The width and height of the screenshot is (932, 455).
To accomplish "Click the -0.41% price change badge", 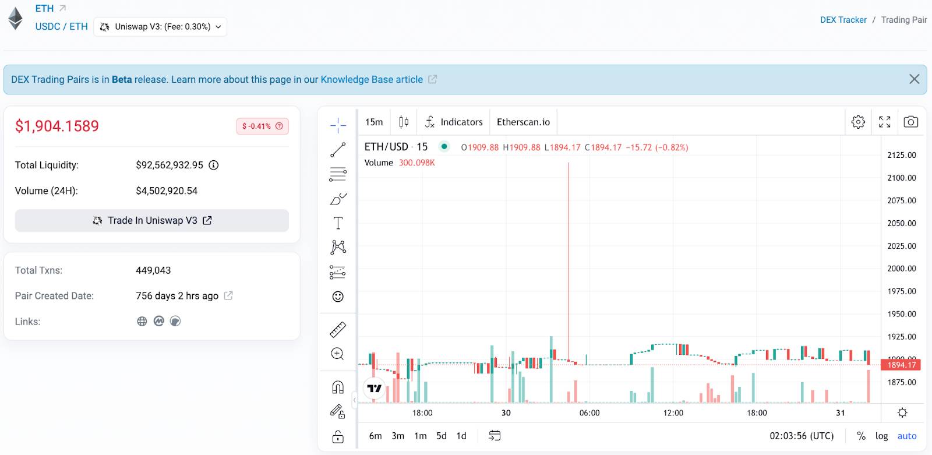I will (262, 126).
